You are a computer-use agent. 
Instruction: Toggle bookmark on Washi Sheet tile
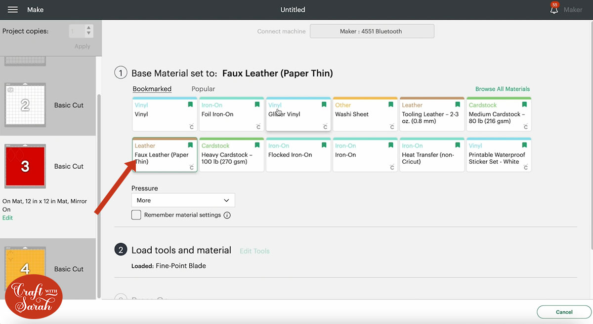[x=391, y=105]
